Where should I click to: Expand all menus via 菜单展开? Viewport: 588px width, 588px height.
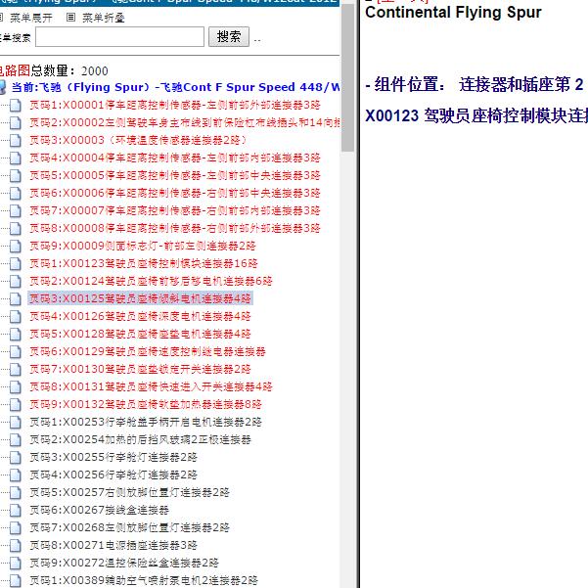(x=31, y=18)
